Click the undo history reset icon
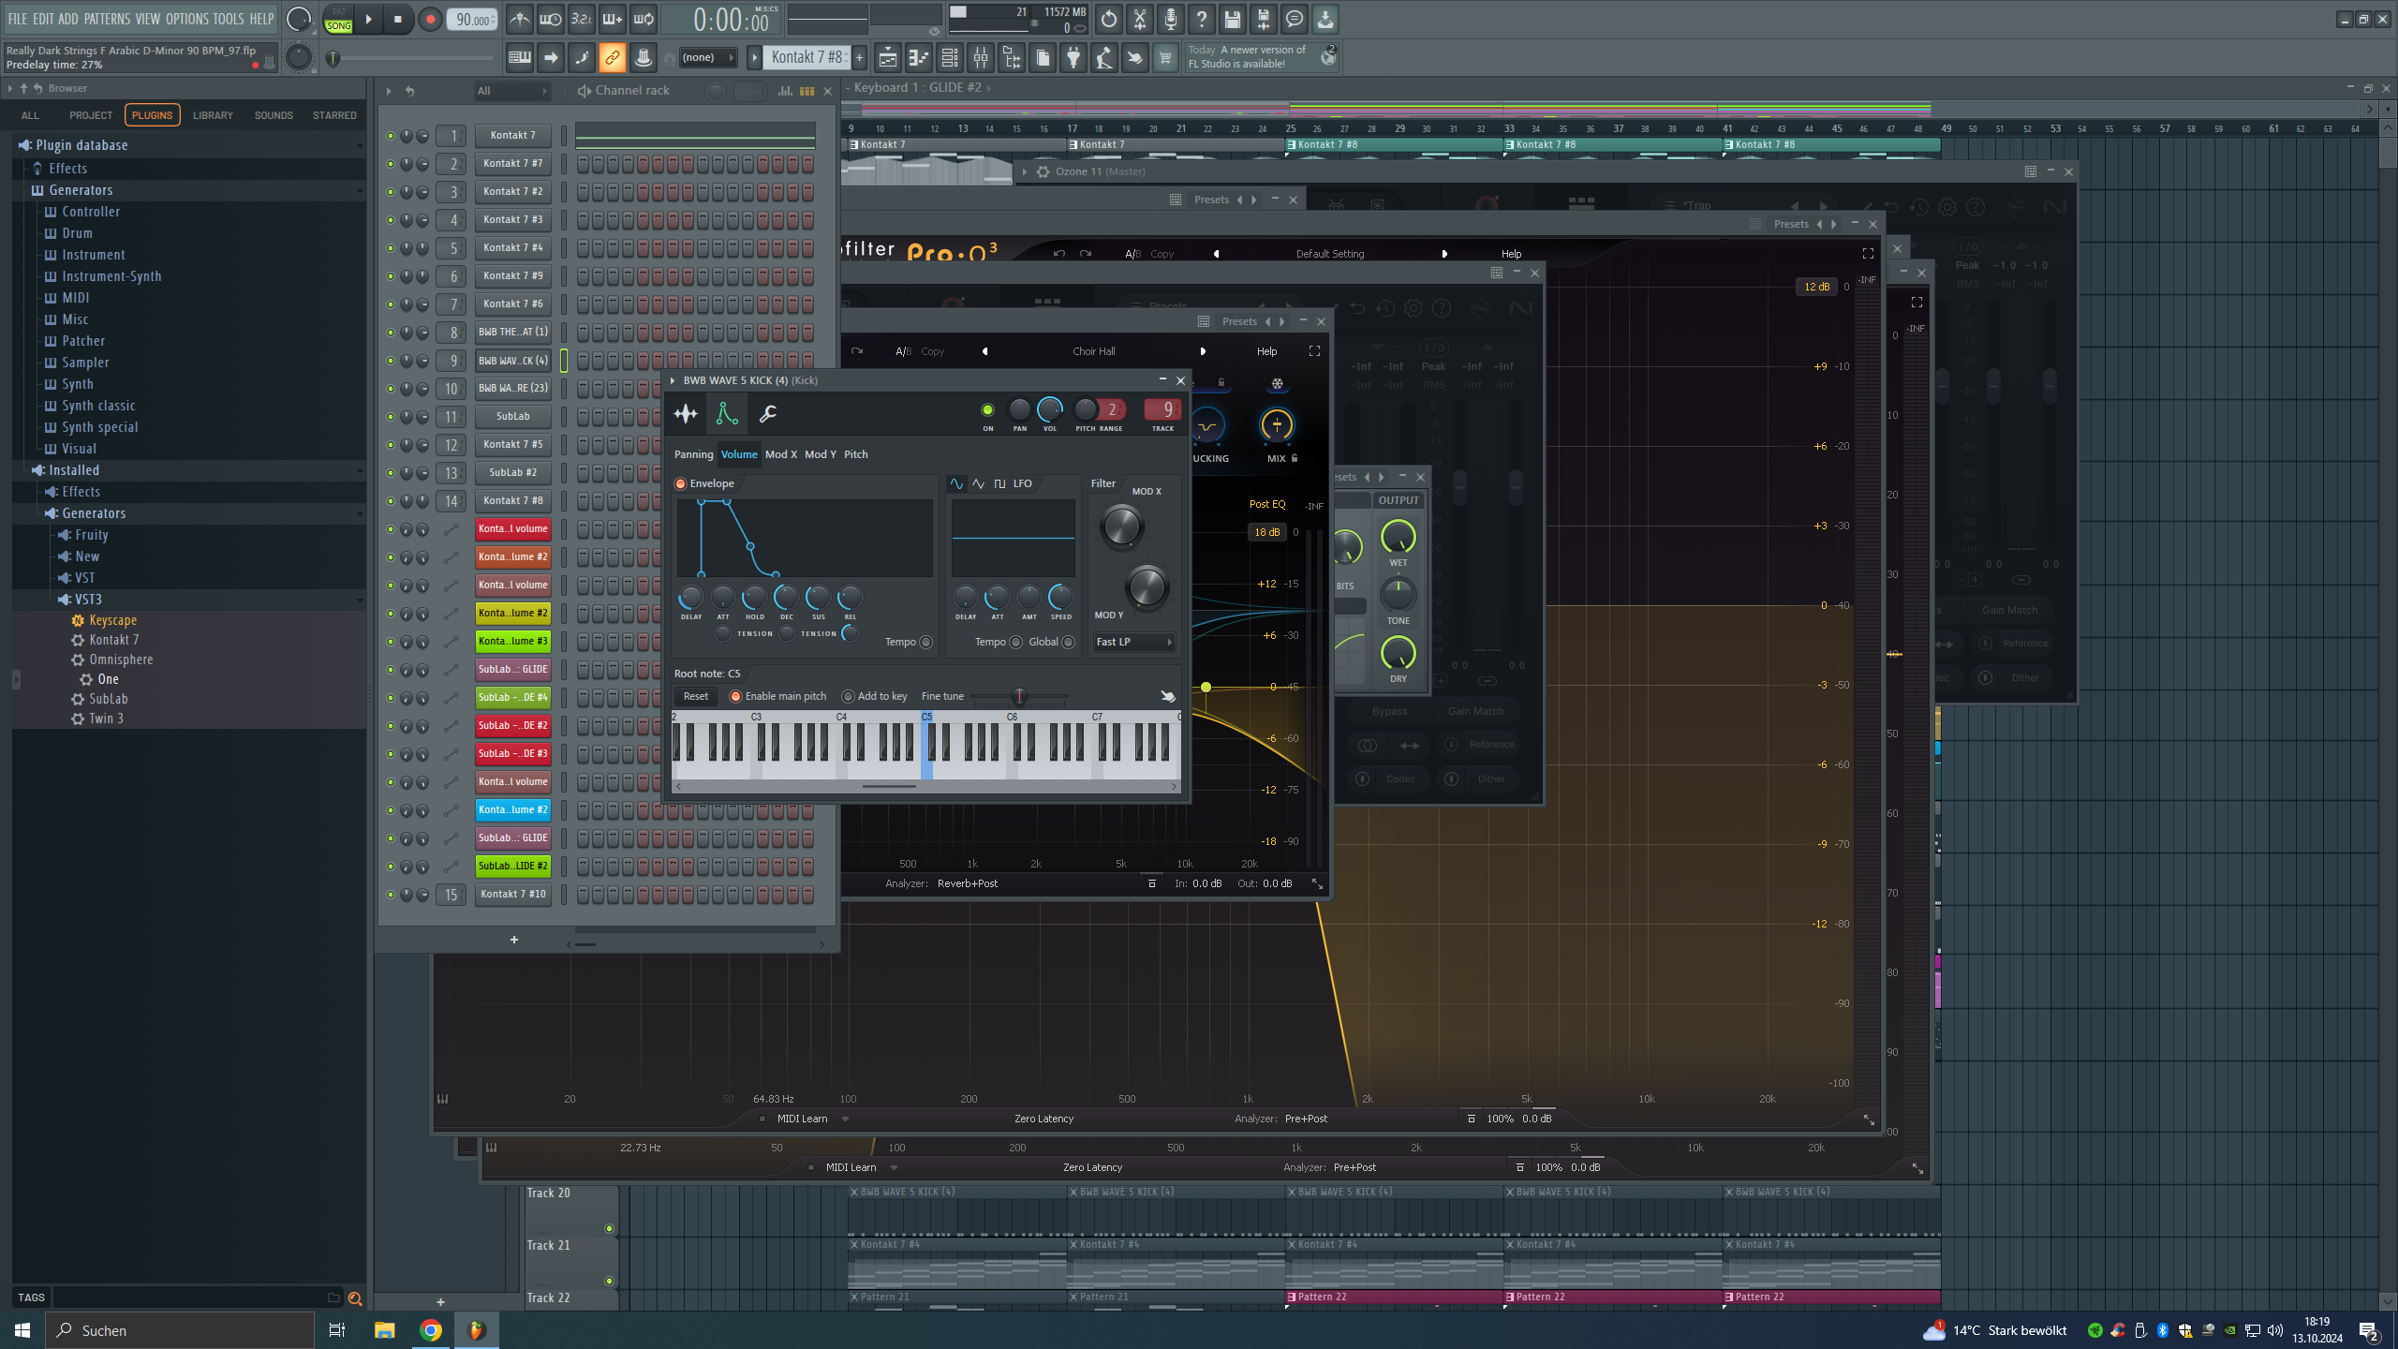 click(x=1109, y=19)
